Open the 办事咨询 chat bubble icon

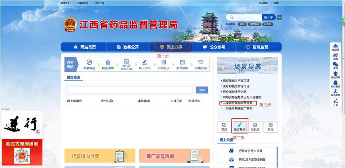(201, 62)
